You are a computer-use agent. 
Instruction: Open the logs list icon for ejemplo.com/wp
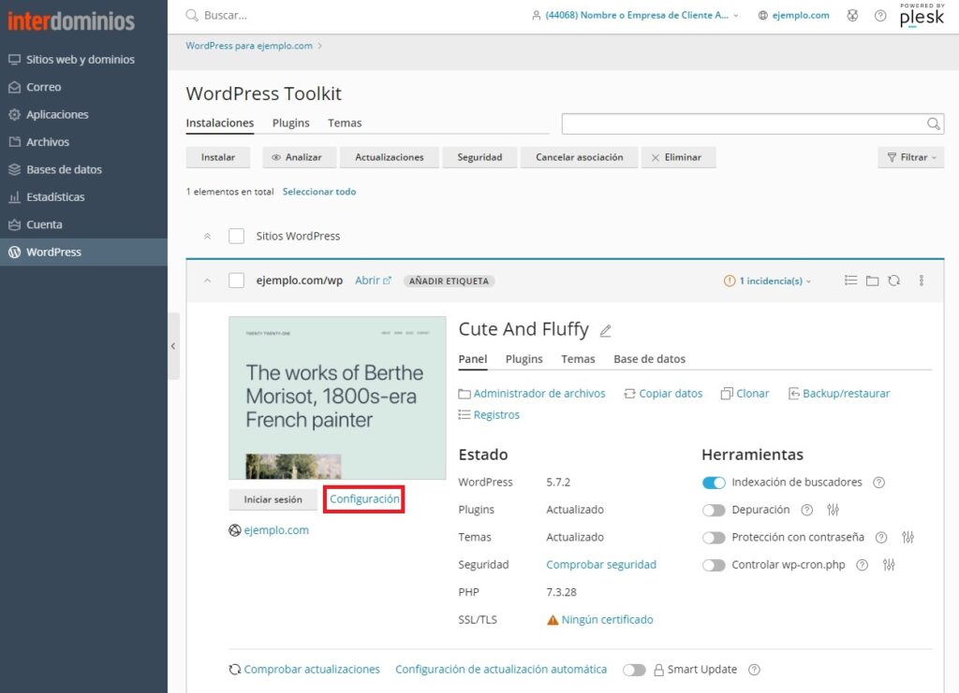pyautogui.click(x=850, y=281)
